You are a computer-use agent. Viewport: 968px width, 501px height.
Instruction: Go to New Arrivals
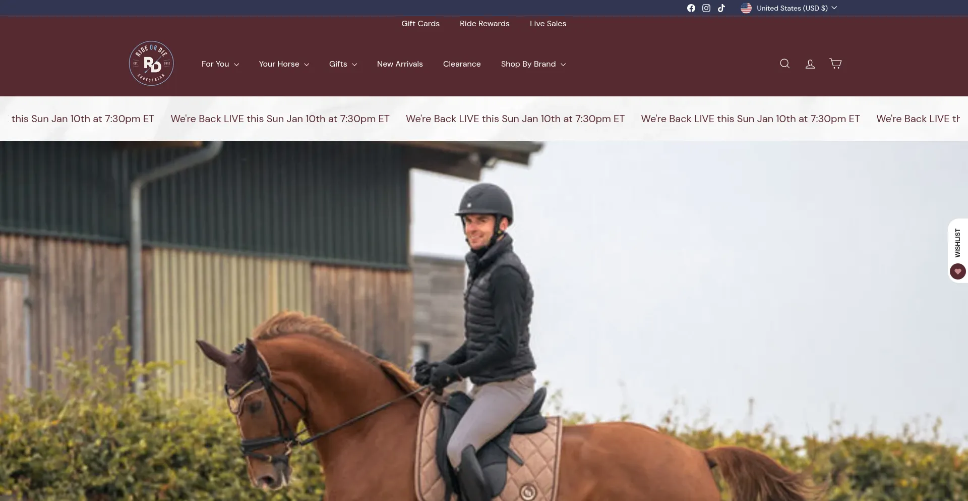[x=400, y=64]
